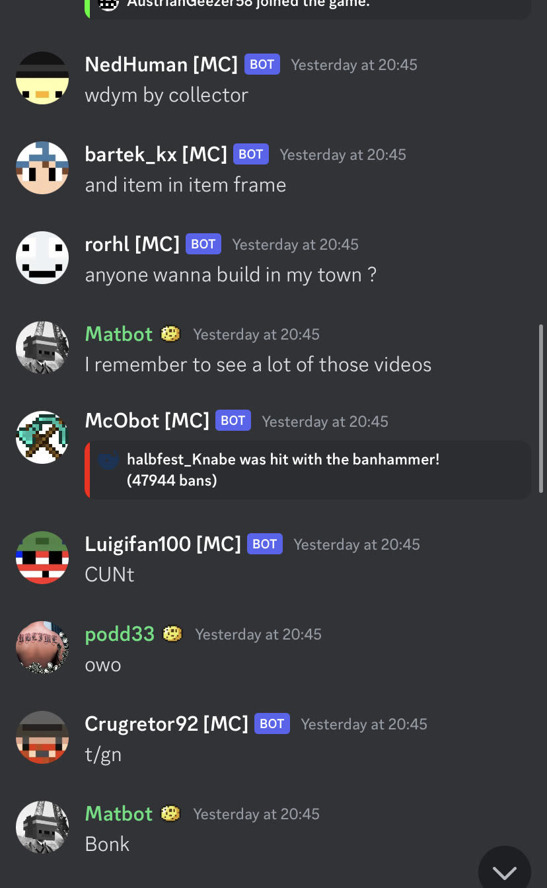The height and width of the screenshot is (888, 547).
Task: Open the green Matbot username above Bonk
Action: [x=119, y=814]
